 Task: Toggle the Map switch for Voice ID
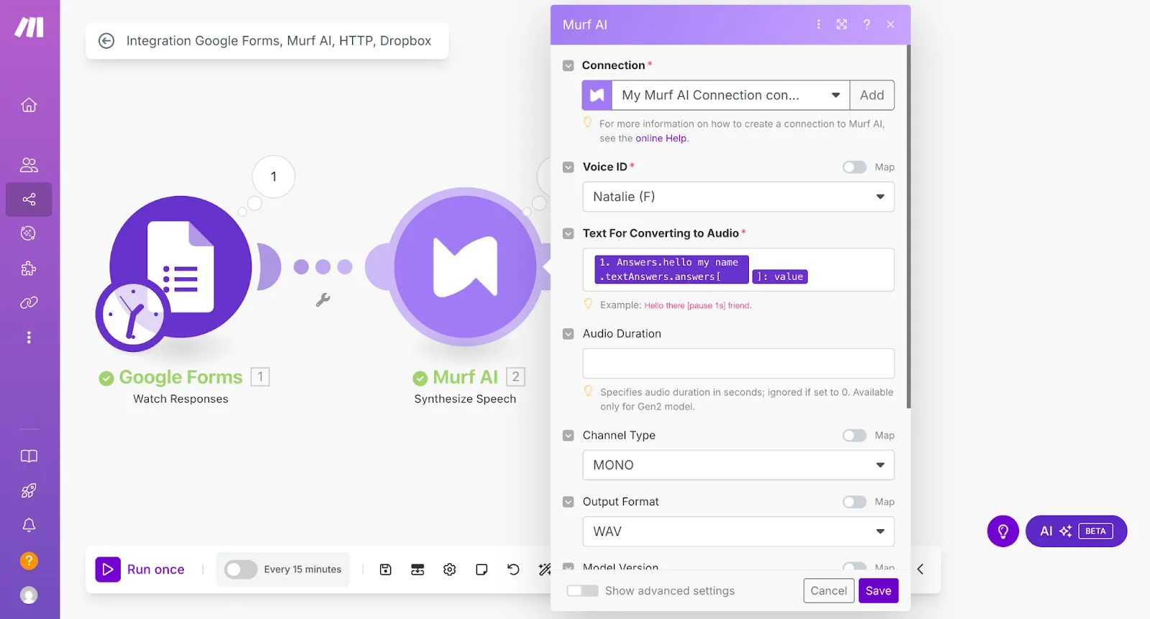coord(855,167)
